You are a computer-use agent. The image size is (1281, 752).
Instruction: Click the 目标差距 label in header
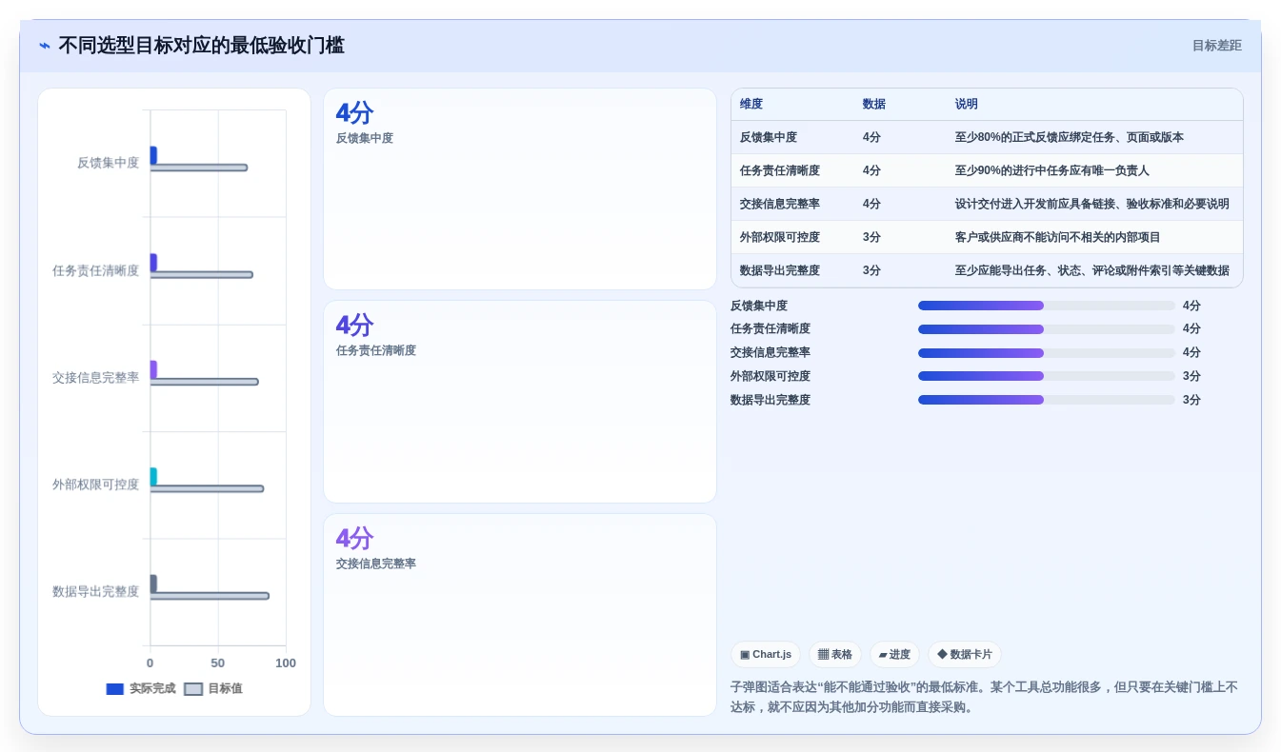point(1216,46)
